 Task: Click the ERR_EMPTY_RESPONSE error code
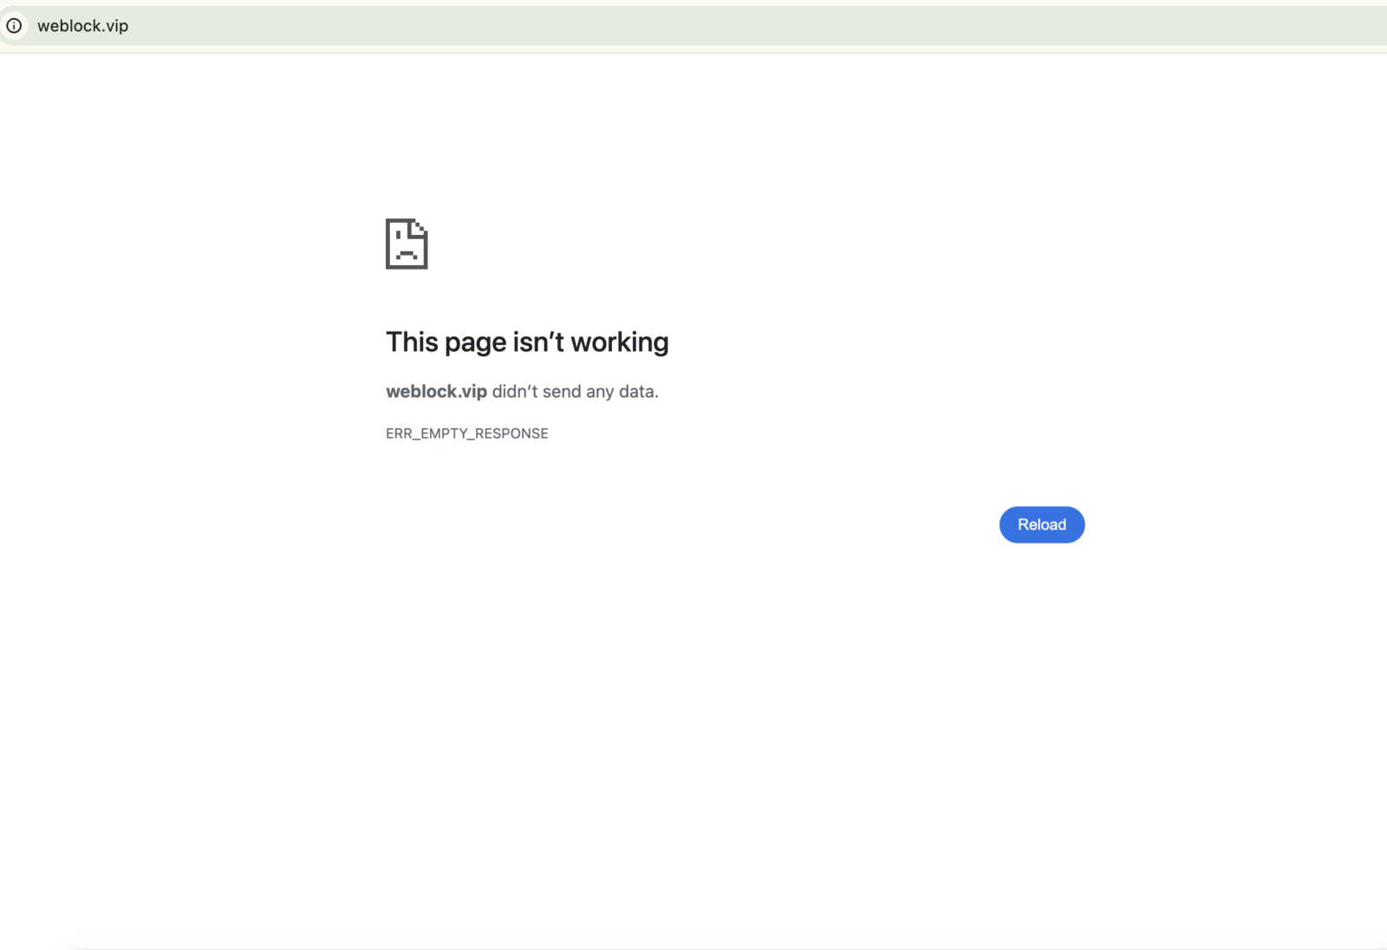point(466,433)
